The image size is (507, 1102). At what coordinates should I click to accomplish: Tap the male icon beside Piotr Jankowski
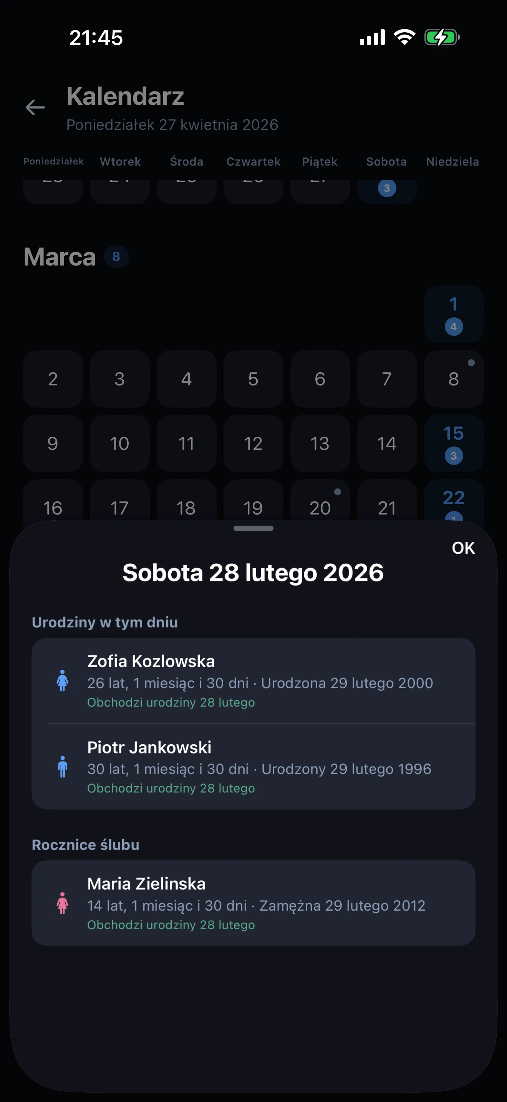pyautogui.click(x=62, y=766)
